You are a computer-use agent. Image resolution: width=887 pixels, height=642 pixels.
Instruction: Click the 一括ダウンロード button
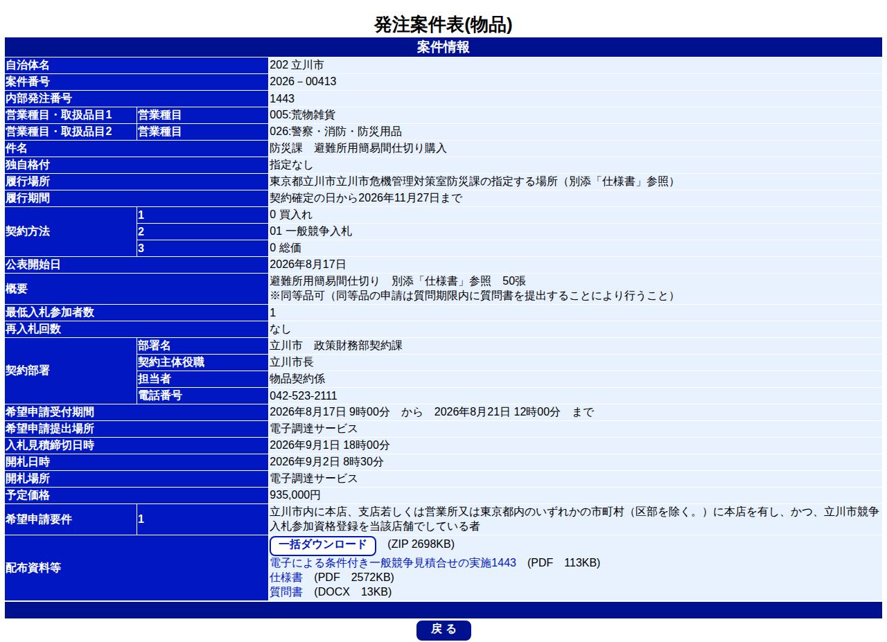point(322,545)
